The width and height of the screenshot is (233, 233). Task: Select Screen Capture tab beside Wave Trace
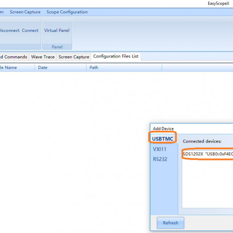coord(74,57)
